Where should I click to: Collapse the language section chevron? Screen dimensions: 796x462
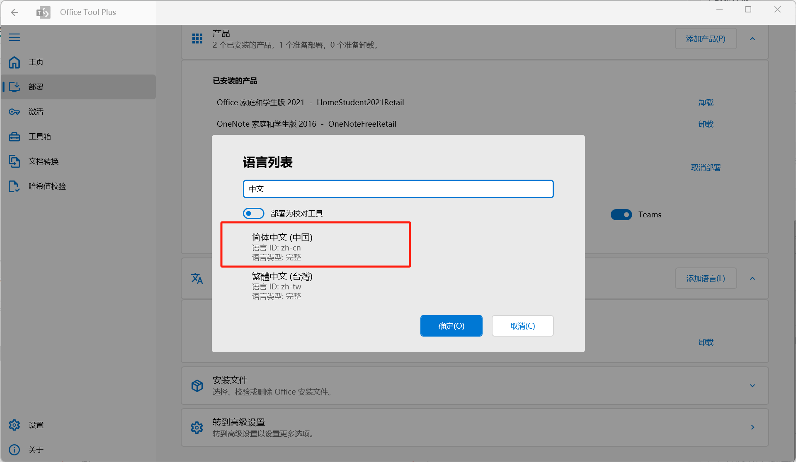[x=752, y=278]
